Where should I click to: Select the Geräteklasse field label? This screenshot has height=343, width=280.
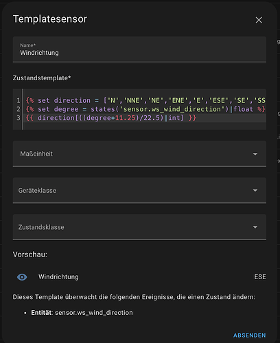[x=37, y=191]
